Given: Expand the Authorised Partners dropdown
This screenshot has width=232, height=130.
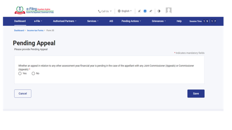Looking at the screenshot, I should click(65, 21).
